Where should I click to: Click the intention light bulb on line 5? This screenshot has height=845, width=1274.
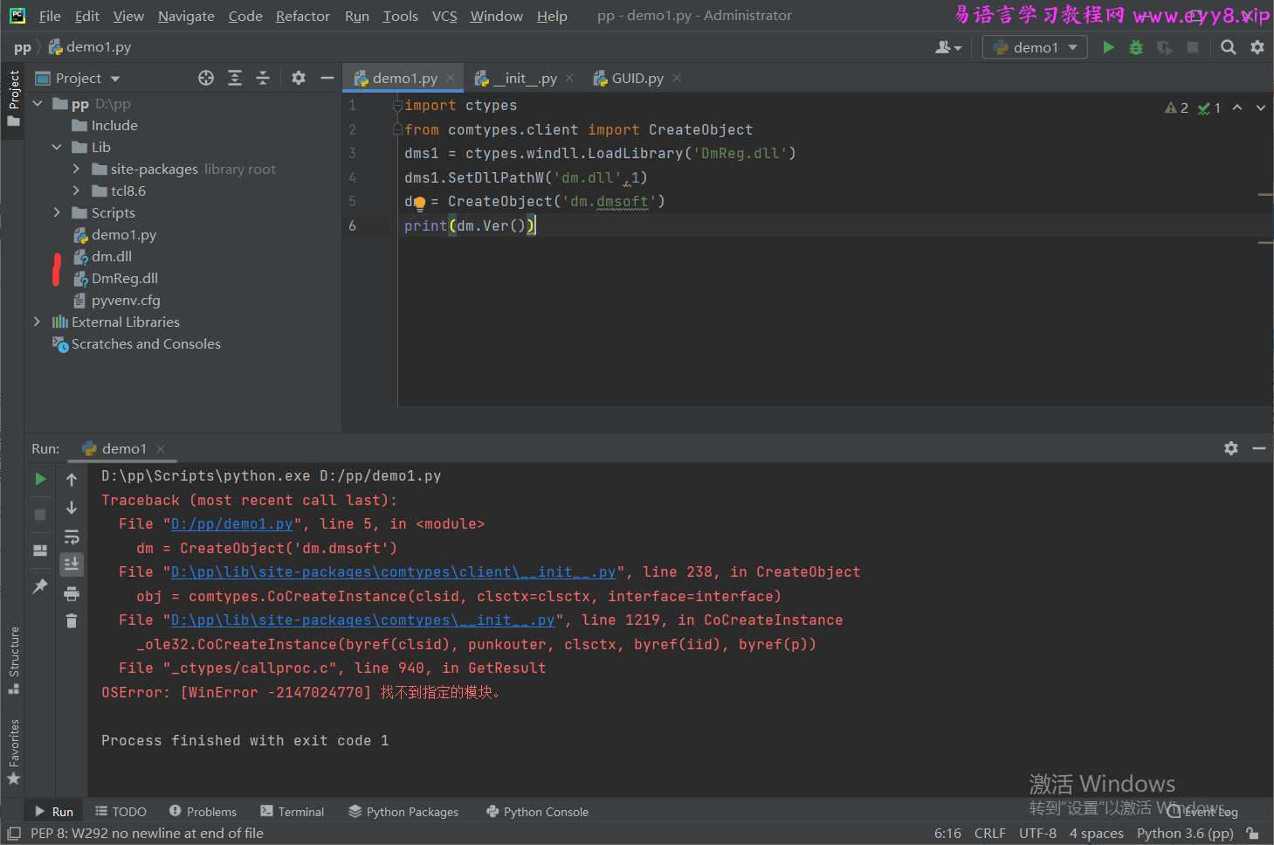tap(419, 203)
